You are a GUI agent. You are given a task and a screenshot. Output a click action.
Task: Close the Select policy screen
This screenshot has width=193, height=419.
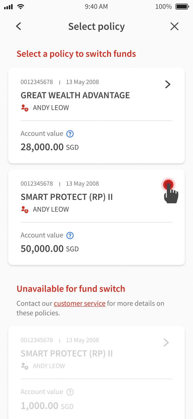174,26
